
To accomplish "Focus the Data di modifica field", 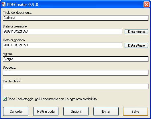I will click(62, 45).
